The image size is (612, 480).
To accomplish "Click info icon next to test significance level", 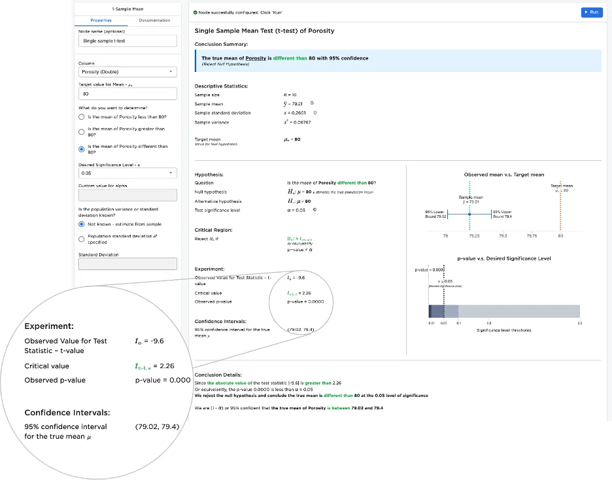I will coord(314,210).
